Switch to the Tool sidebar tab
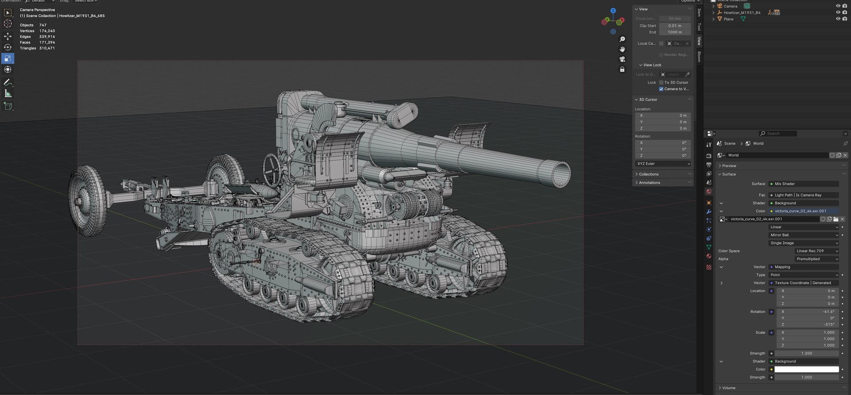The image size is (851, 395). click(x=699, y=27)
